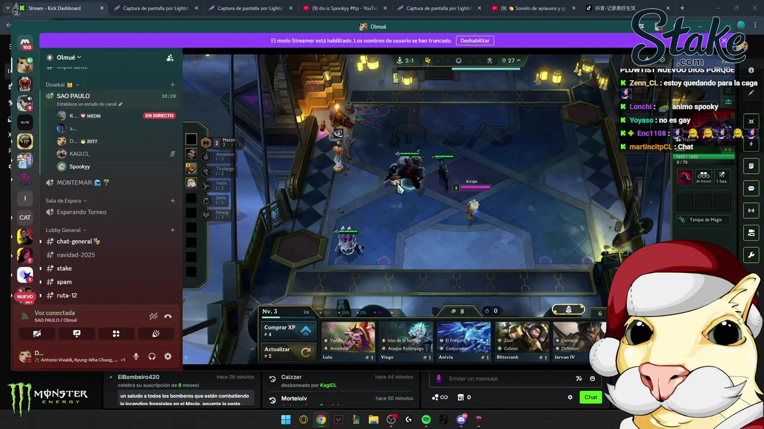764x429 pixels.
Task: Buy Viego from the shop
Action: coord(406,341)
